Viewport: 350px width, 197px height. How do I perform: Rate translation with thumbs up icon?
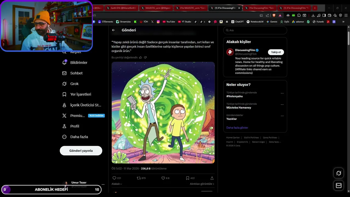click(141, 57)
